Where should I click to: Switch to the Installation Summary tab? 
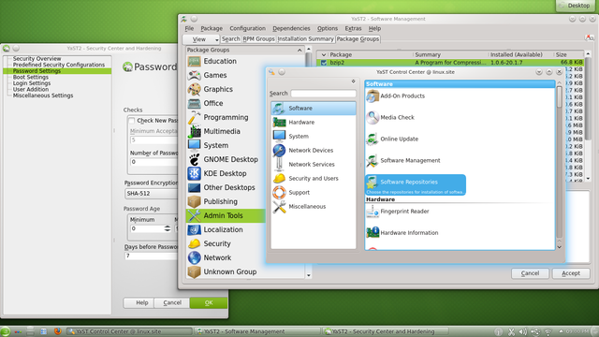[306, 39]
